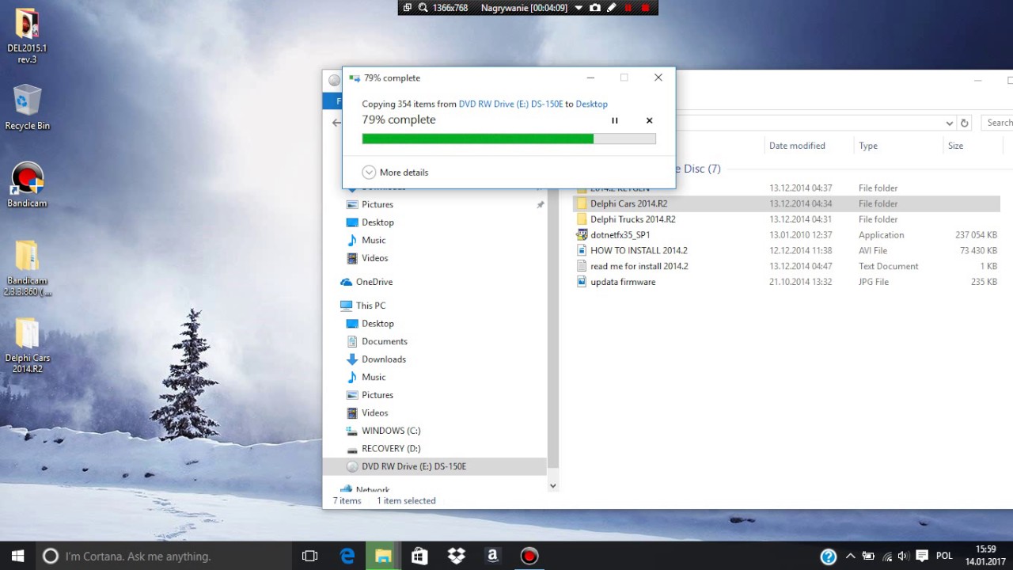The image size is (1013, 570).
Task: Click the Bandicam window-mode icon
Action: pyautogui.click(x=408, y=7)
